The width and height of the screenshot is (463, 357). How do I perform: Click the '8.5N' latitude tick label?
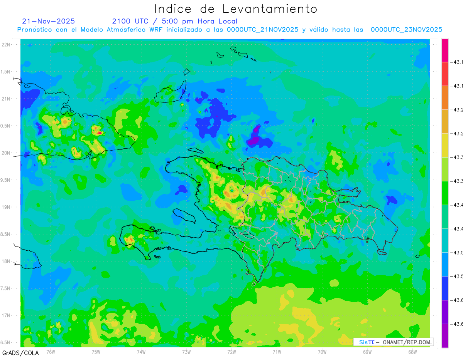point(6,234)
